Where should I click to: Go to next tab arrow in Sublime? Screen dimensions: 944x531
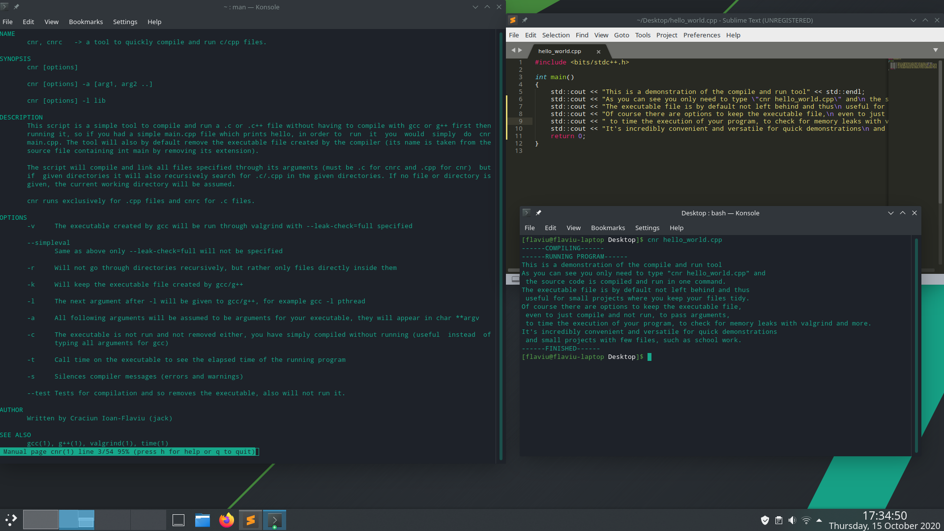pos(520,50)
